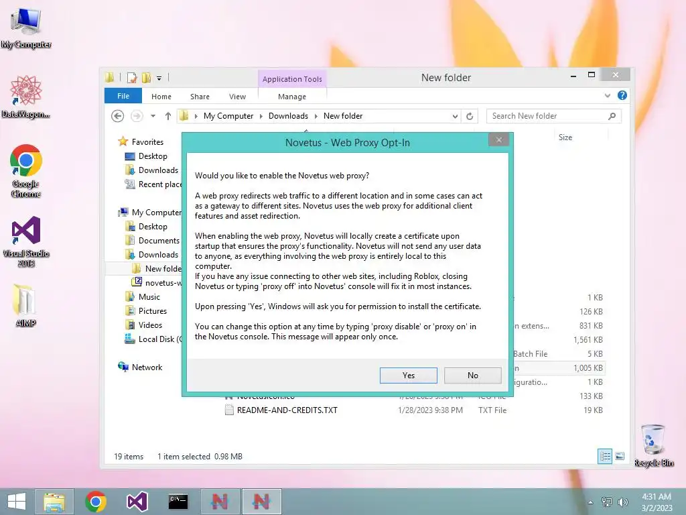Select the Application Tools contextual tab
The image size is (686, 515).
point(292,79)
